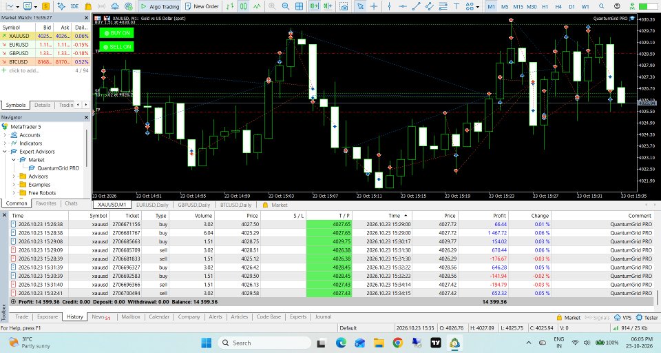Image resolution: width=661 pixels, height=353 pixels.
Task: Click the New Order button
Action: [x=202, y=6]
